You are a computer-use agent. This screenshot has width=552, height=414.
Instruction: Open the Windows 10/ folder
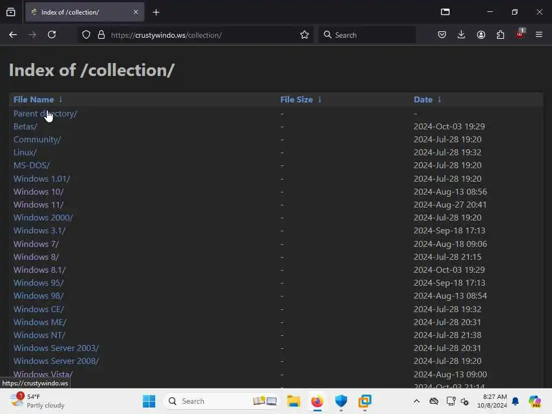(x=38, y=192)
